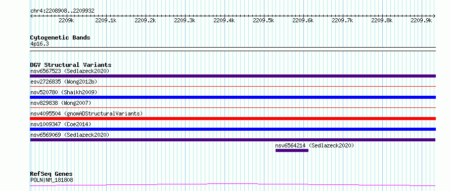This screenshot has height=191, width=450.
Task: Open variant esv2726835 (Wong2012b) label
Action: 64,82
